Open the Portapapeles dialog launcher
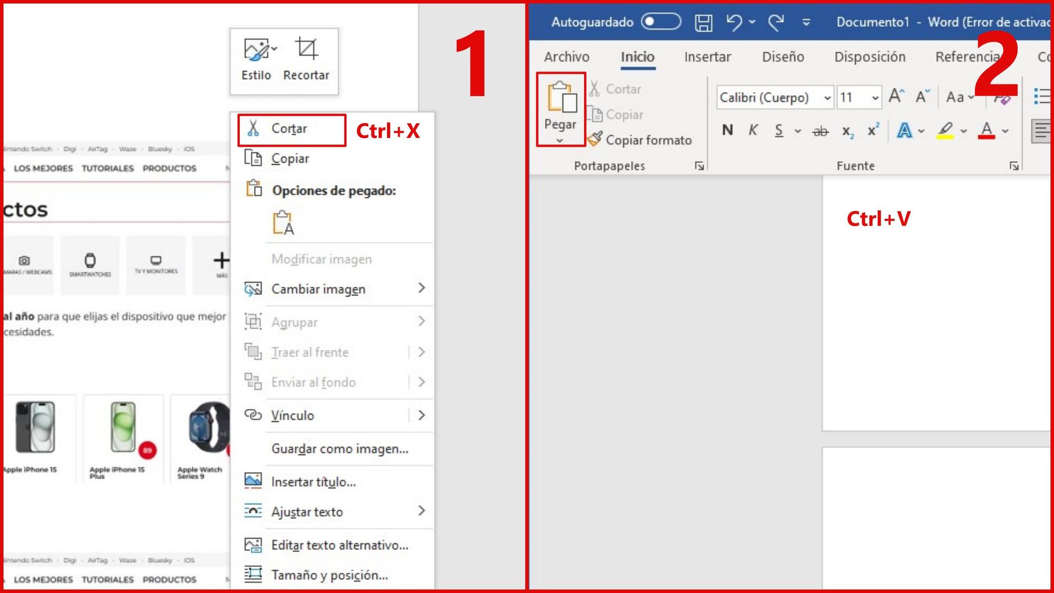The height and width of the screenshot is (593, 1054). point(699,166)
